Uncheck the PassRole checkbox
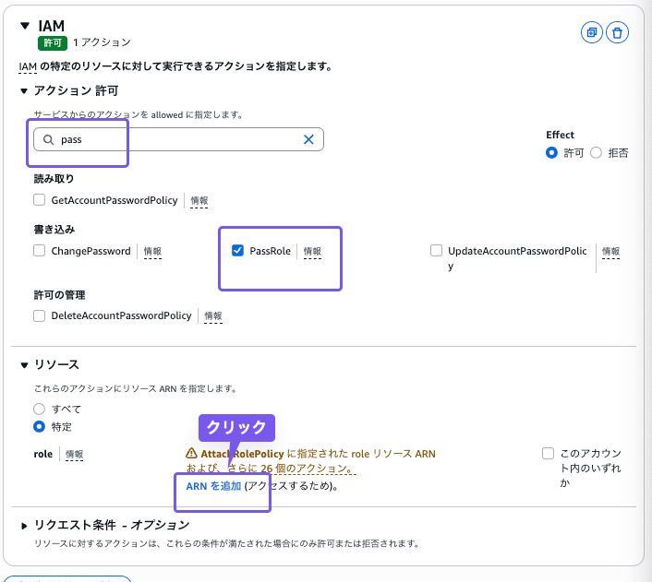The width and height of the screenshot is (652, 582). pyautogui.click(x=237, y=251)
